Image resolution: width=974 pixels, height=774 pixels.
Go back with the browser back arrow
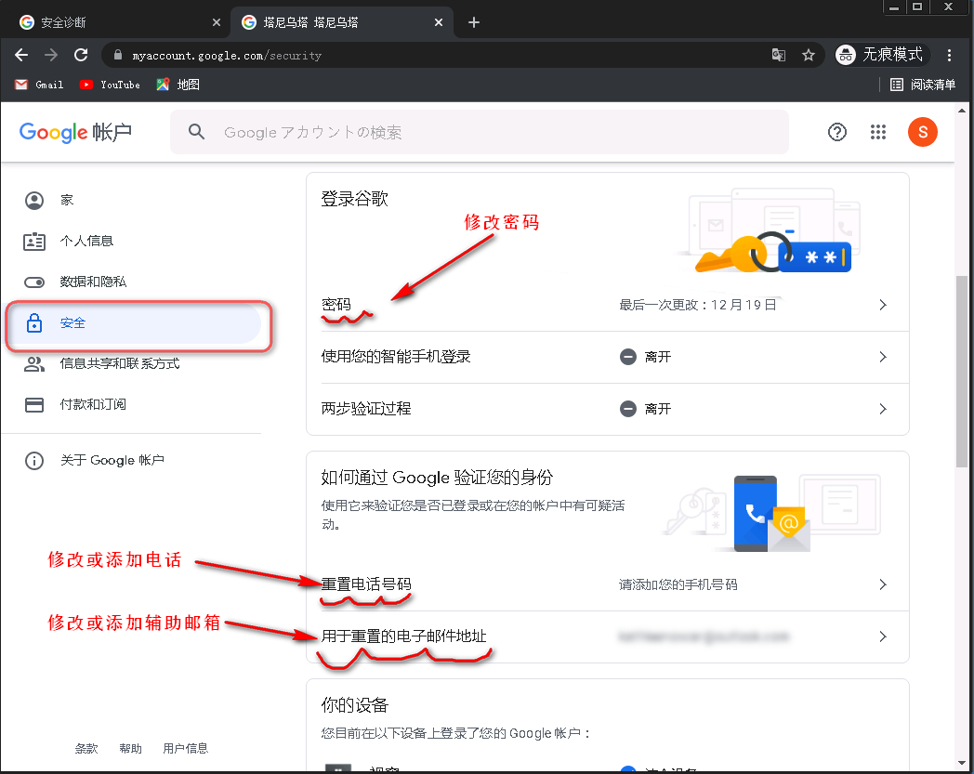[21, 56]
